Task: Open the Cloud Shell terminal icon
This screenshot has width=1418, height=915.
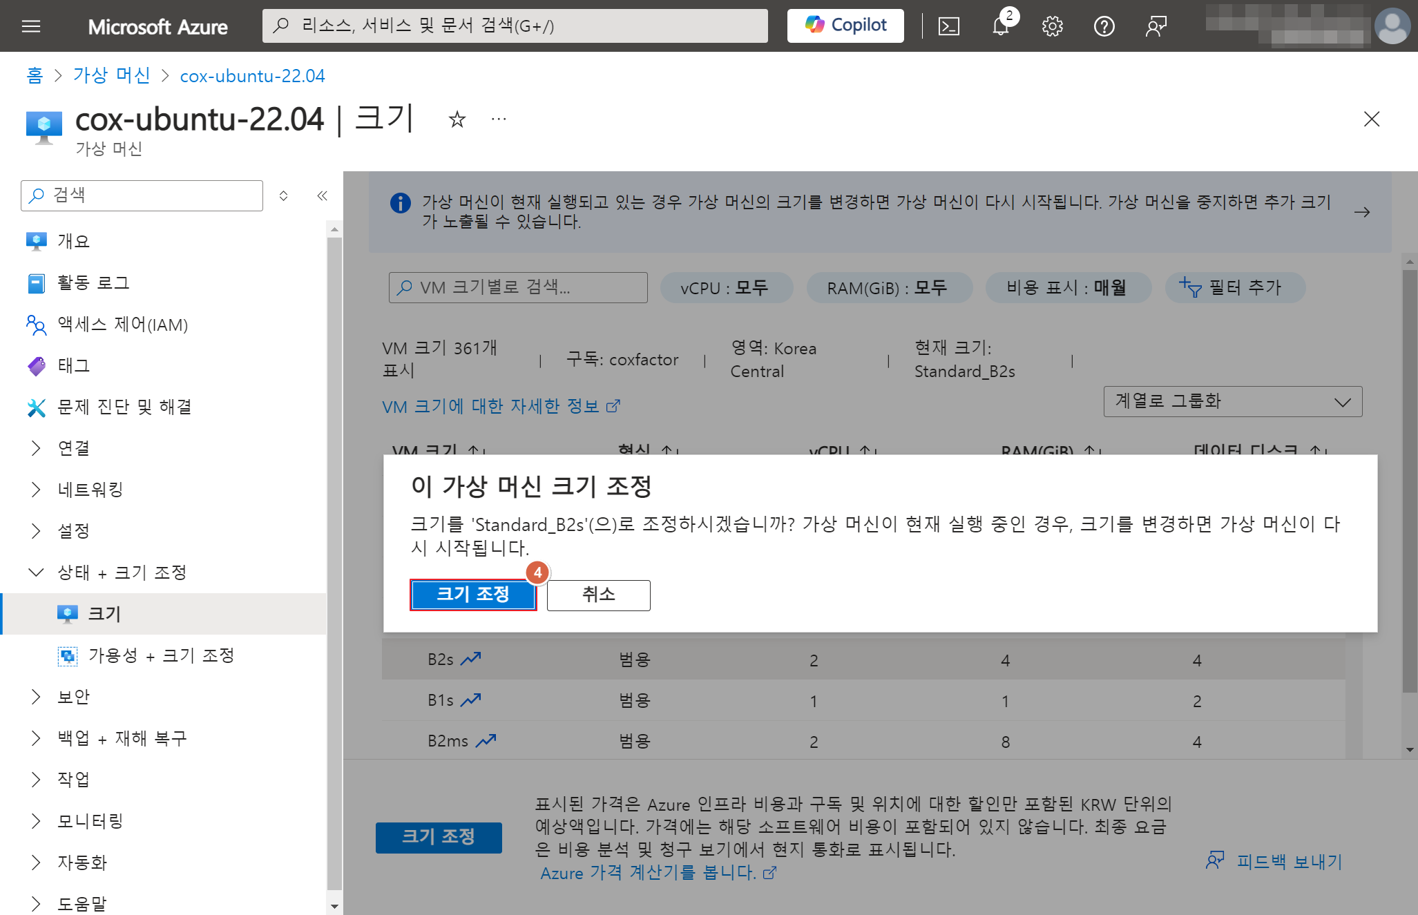Action: (x=948, y=26)
